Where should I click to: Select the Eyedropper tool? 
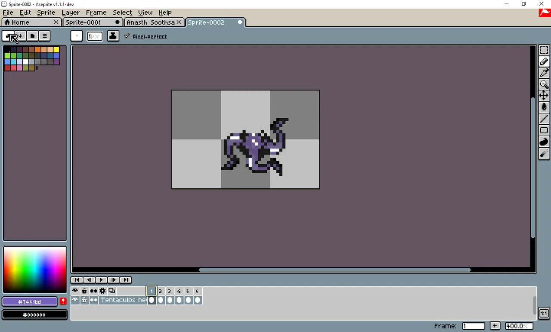(544, 73)
